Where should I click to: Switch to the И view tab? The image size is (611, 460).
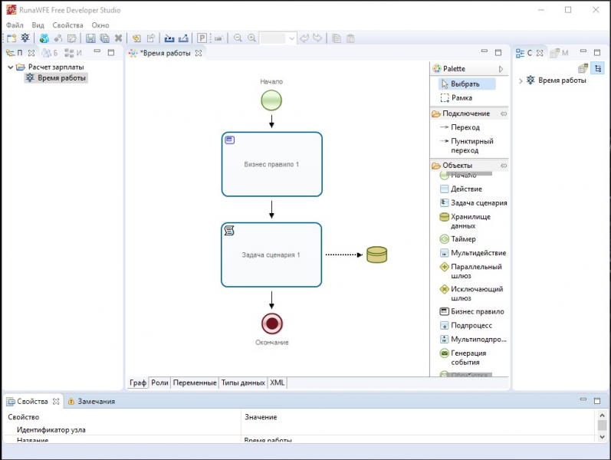click(74, 53)
